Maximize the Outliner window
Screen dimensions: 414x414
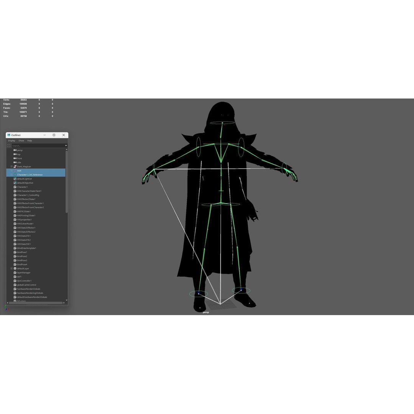pyautogui.click(x=54, y=135)
